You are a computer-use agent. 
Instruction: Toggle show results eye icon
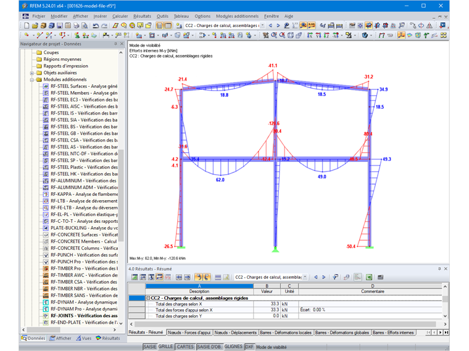[303, 26]
